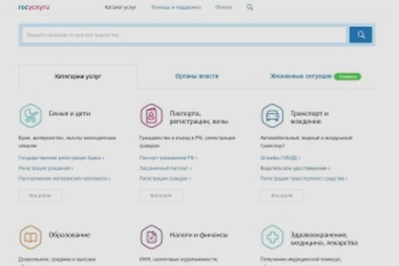The width and height of the screenshot is (399, 266).
Task: Open the Здравоохранение, медицина, лекарства heading
Action: [x=324, y=239]
